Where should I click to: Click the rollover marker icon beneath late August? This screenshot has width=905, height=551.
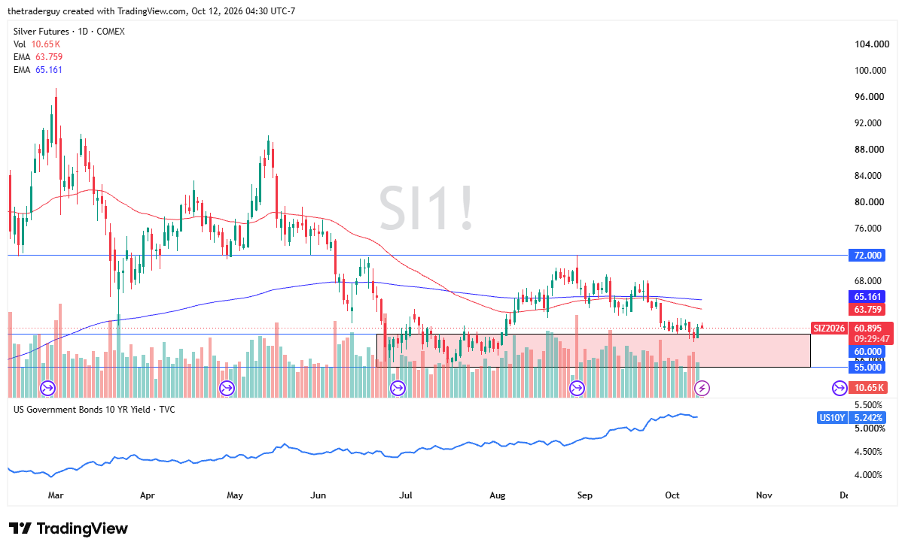[x=577, y=388]
